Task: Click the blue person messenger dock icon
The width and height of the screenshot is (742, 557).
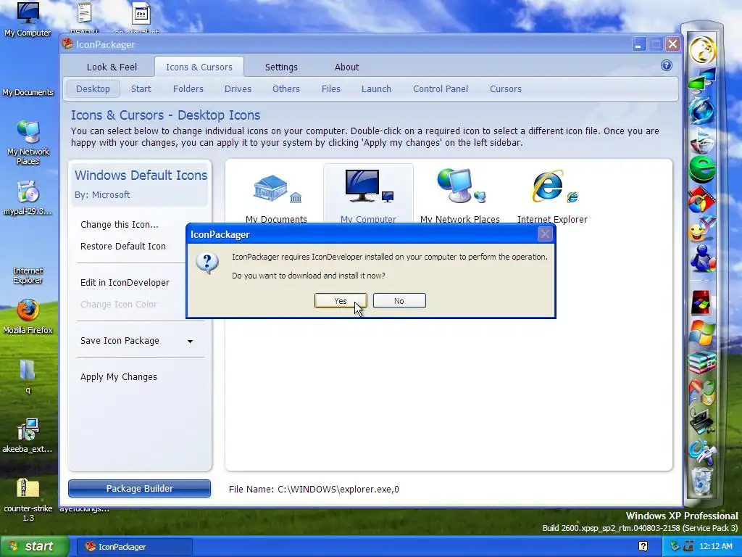Action: pyautogui.click(x=701, y=259)
